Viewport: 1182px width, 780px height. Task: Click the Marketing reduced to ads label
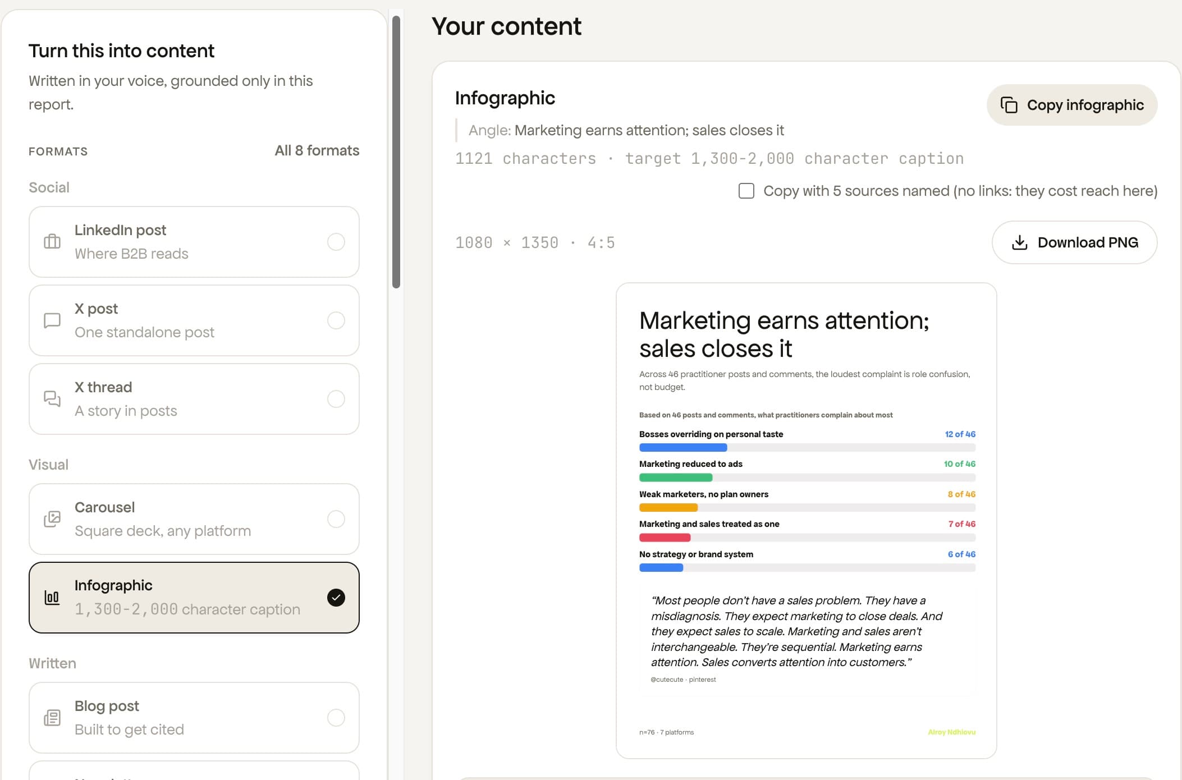[691, 464]
